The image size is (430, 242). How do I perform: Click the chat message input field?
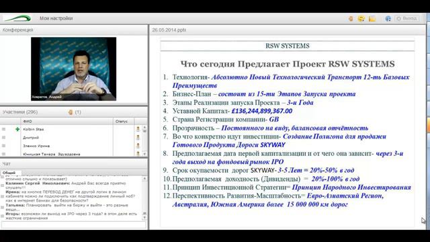(74, 225)
